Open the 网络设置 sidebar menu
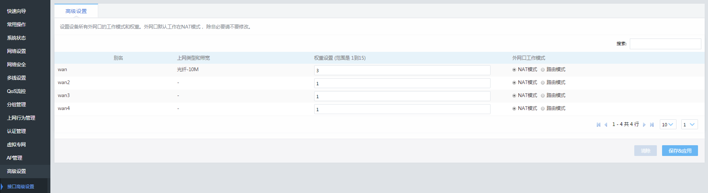 (x=16, y=51)
